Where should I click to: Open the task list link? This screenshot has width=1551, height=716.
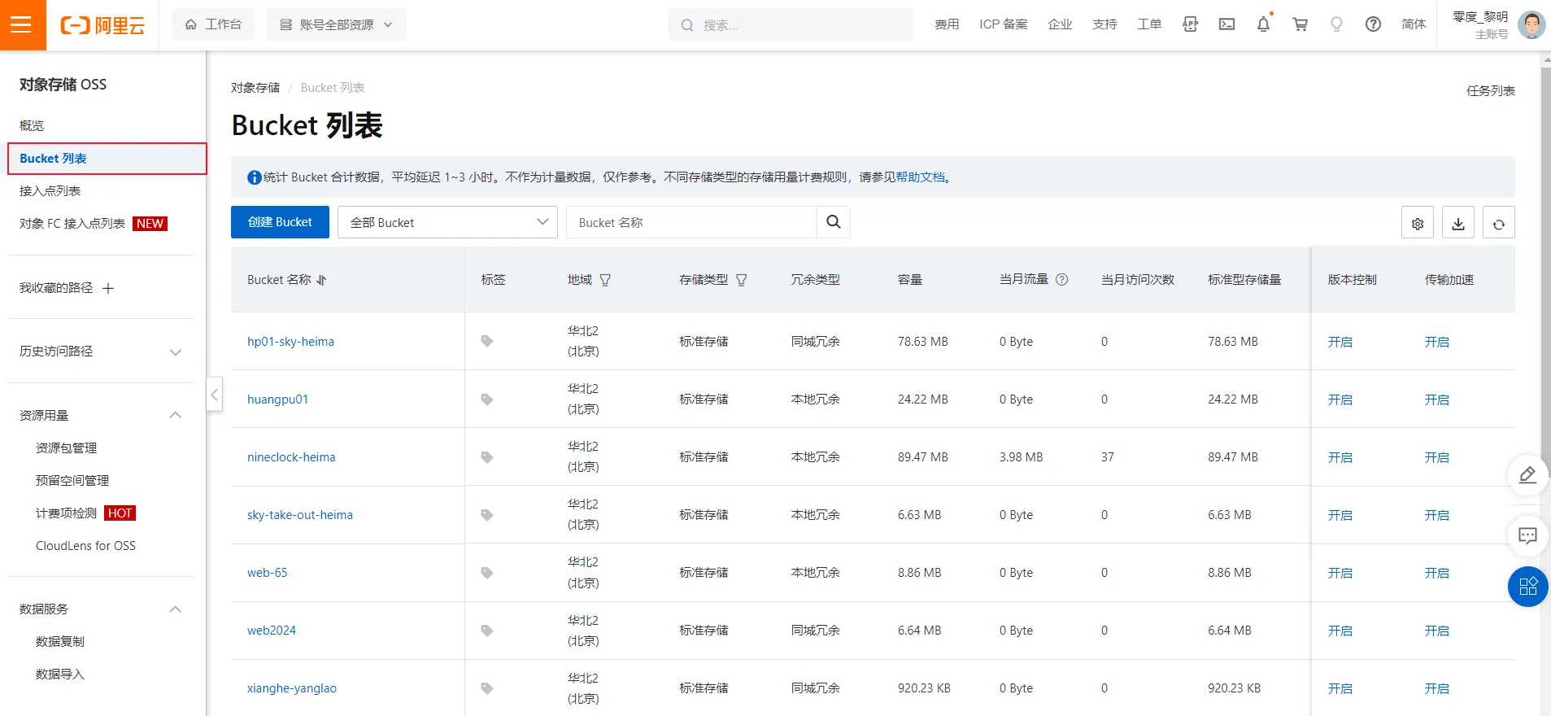click(1490, 90)
